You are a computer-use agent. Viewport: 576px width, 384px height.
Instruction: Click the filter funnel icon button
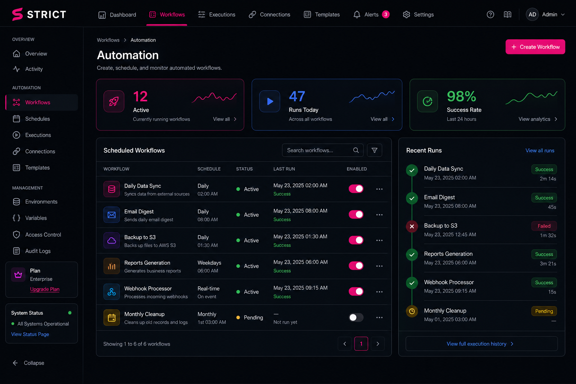374,150
